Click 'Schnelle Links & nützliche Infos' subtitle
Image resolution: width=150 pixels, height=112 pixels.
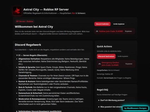pos(109,51)
